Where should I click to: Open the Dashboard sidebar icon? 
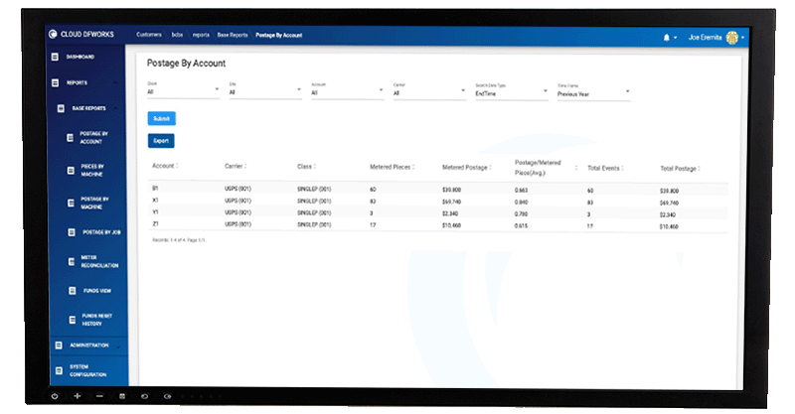tap(55, 57)
